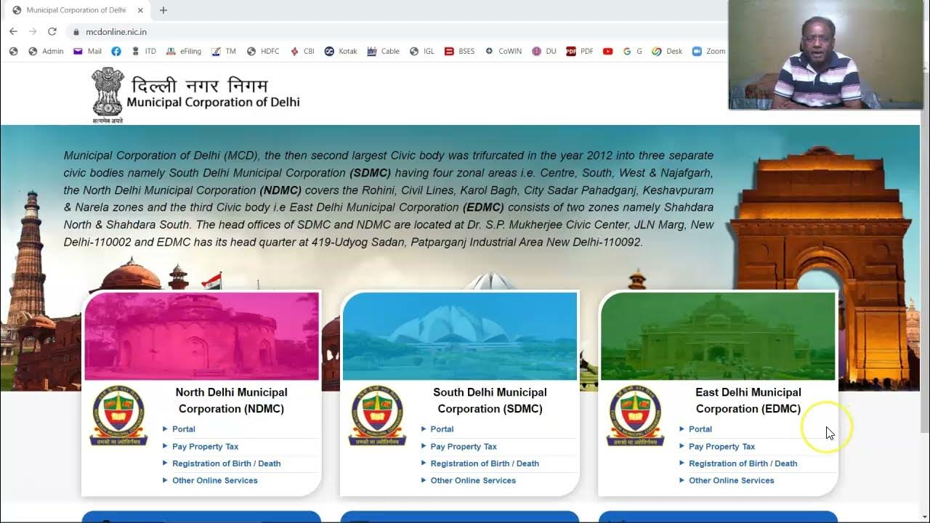Click the pink NDMC banner image
The image size is (930, 523).
pos(201,336)
